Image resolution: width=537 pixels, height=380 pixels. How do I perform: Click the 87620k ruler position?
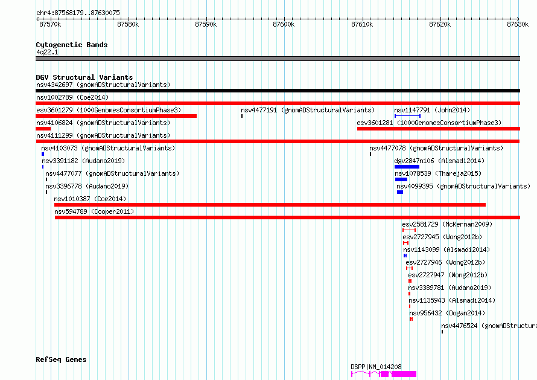point(440,24)
